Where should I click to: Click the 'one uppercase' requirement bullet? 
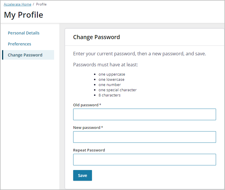point(112,74)
